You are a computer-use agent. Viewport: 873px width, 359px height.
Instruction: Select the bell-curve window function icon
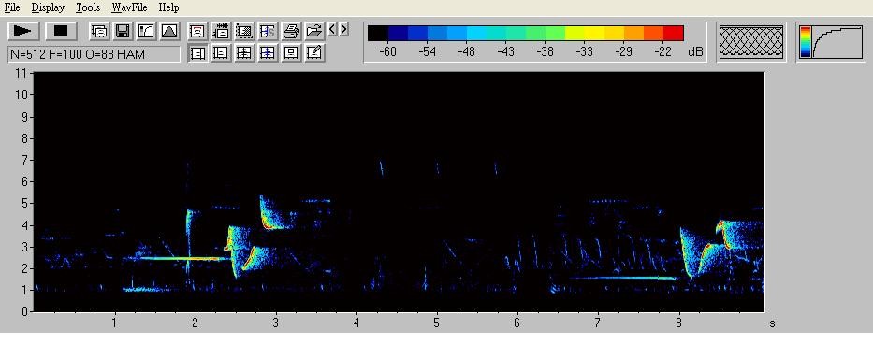coord(169,31)
